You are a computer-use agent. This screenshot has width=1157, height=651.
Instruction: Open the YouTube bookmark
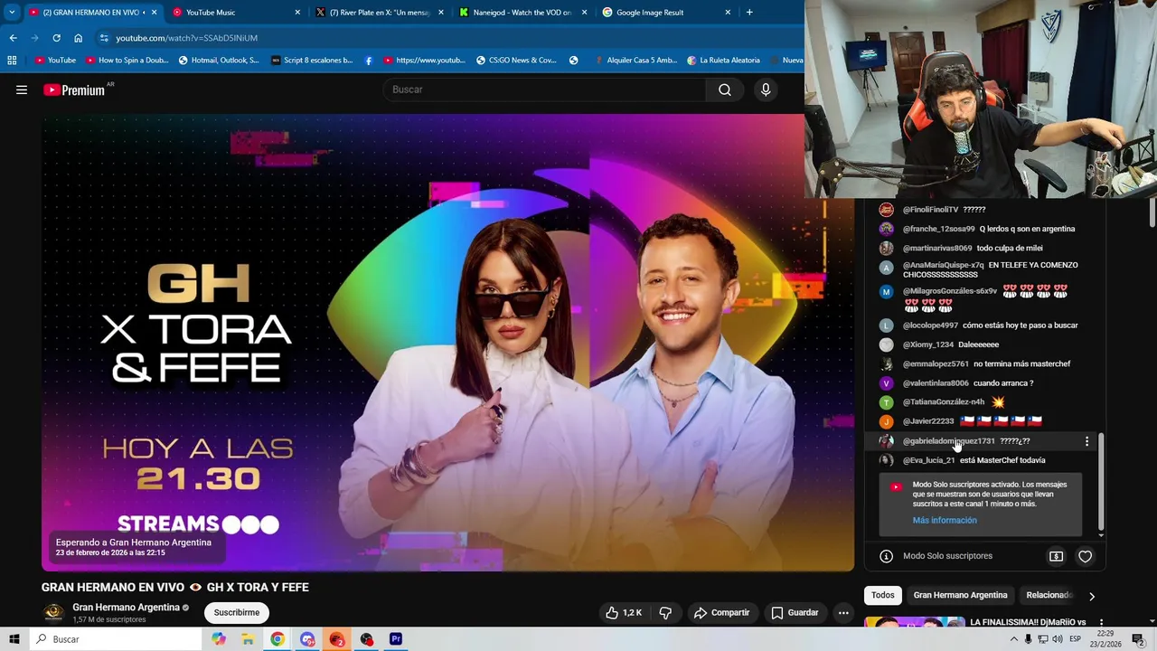click(x=55, y=61)
